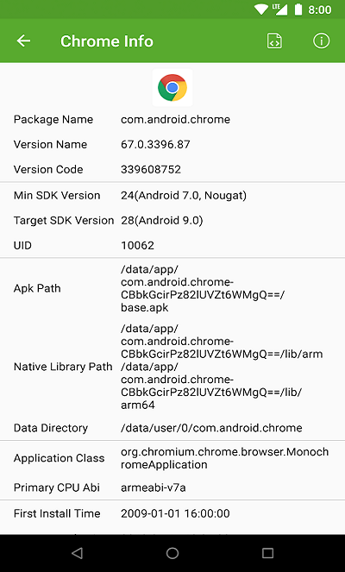Screen dimensions: 345x572
Task: Tap the Apk Path value ending base.apk
Action: (x=203, y=288)
